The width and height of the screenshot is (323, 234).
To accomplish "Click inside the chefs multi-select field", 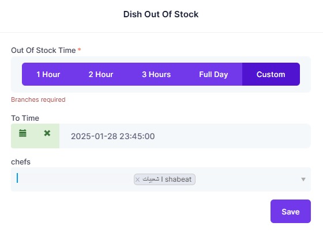I will [161, 179].
